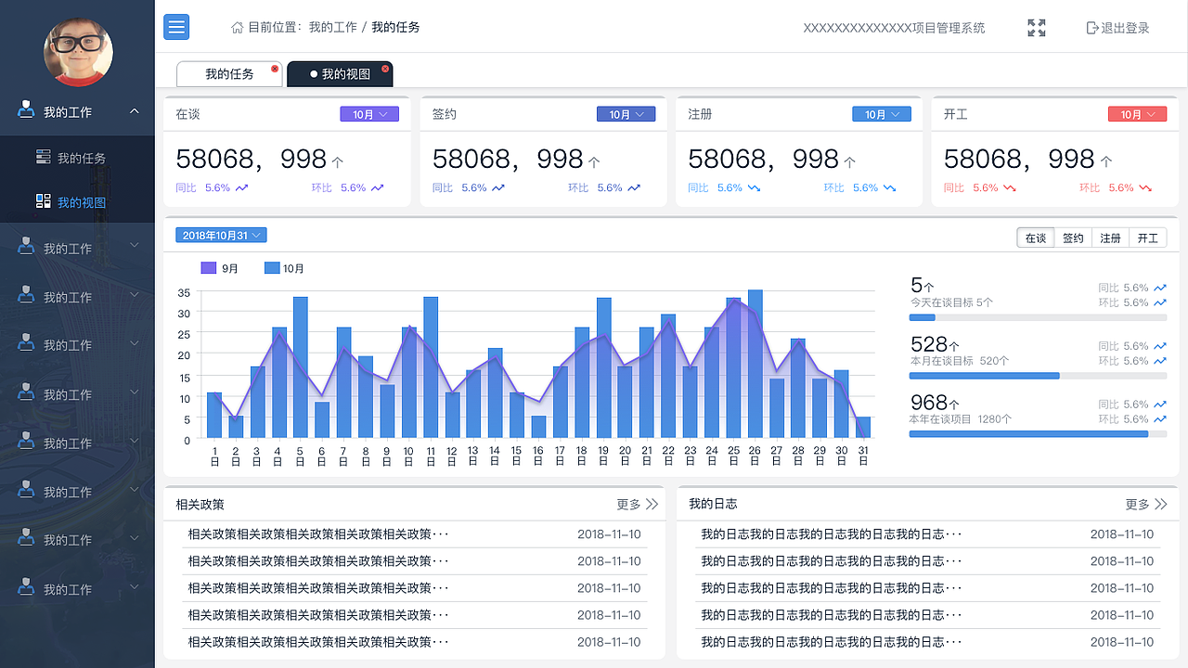Click the 环比 trend icon on the 签约 card
The image size is (1188, 668).
(x=634, y=187)
